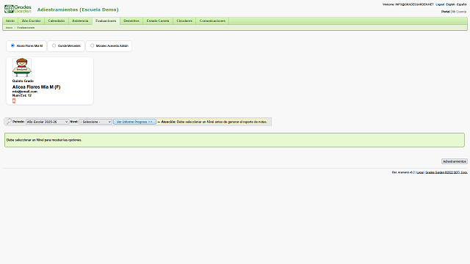Open the Comunicaciones tab

212,21
